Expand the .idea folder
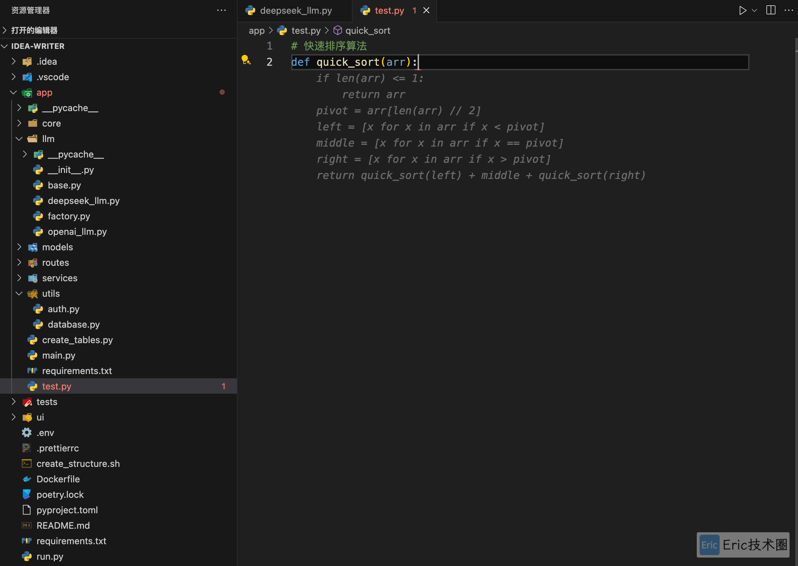Viewport: 798px width, 566px height. pyautogui.click(x=118, y=62)
